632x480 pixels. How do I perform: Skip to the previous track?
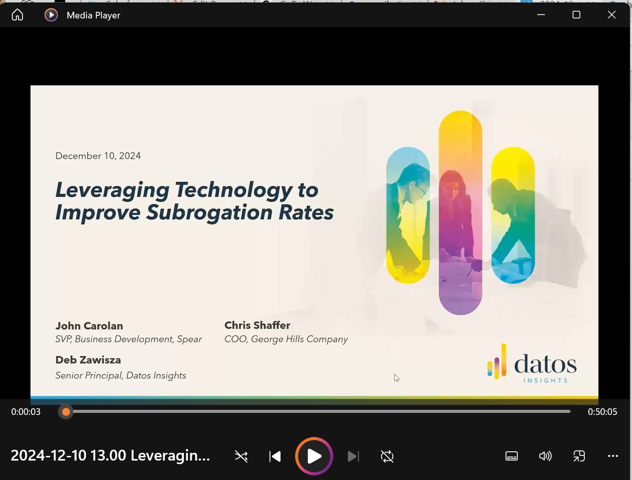coord(275,456)
